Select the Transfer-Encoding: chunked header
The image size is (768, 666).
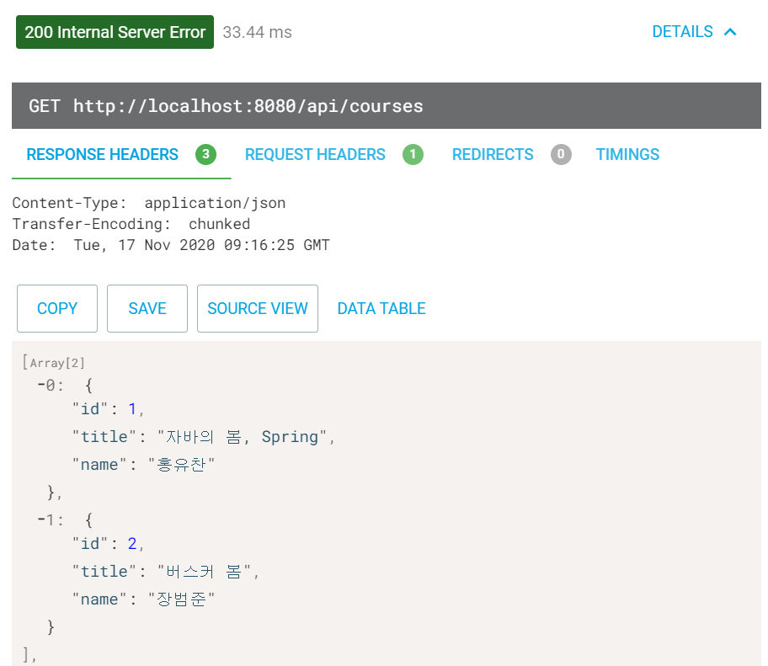click(131, 224)
